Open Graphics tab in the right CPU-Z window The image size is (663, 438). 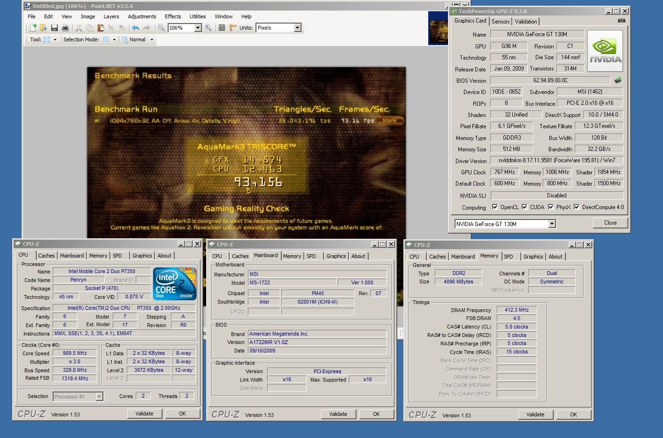(533, 257)
